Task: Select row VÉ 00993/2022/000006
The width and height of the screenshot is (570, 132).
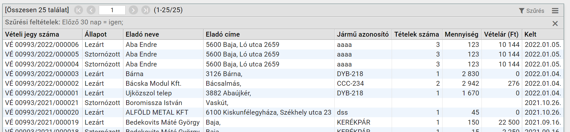Action: point(283,45)
